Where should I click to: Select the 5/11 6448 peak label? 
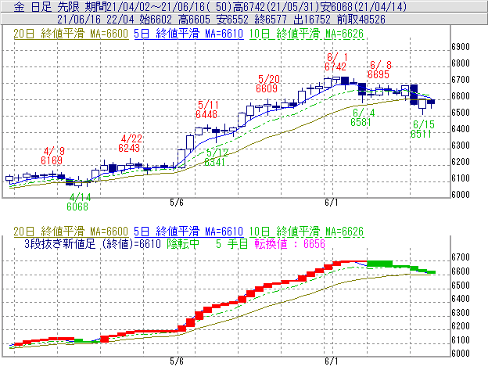206,110
